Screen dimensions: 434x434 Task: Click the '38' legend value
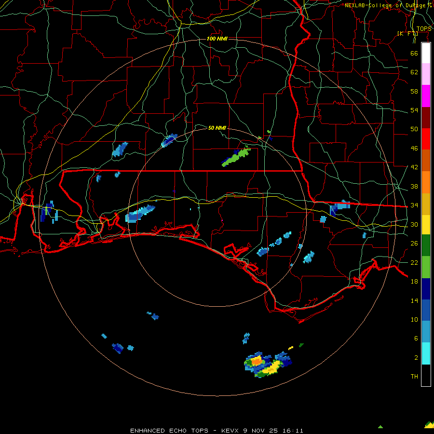pos(414,186)
